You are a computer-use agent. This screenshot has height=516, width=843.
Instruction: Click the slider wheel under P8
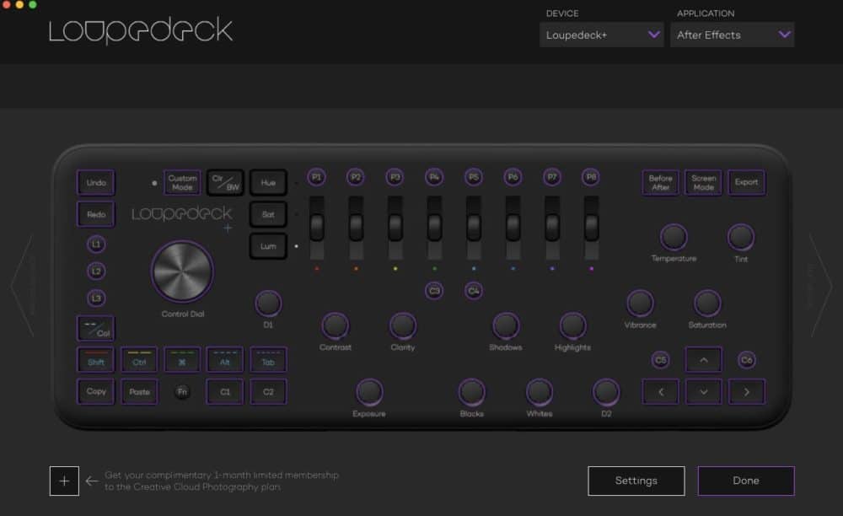[592, 228]
